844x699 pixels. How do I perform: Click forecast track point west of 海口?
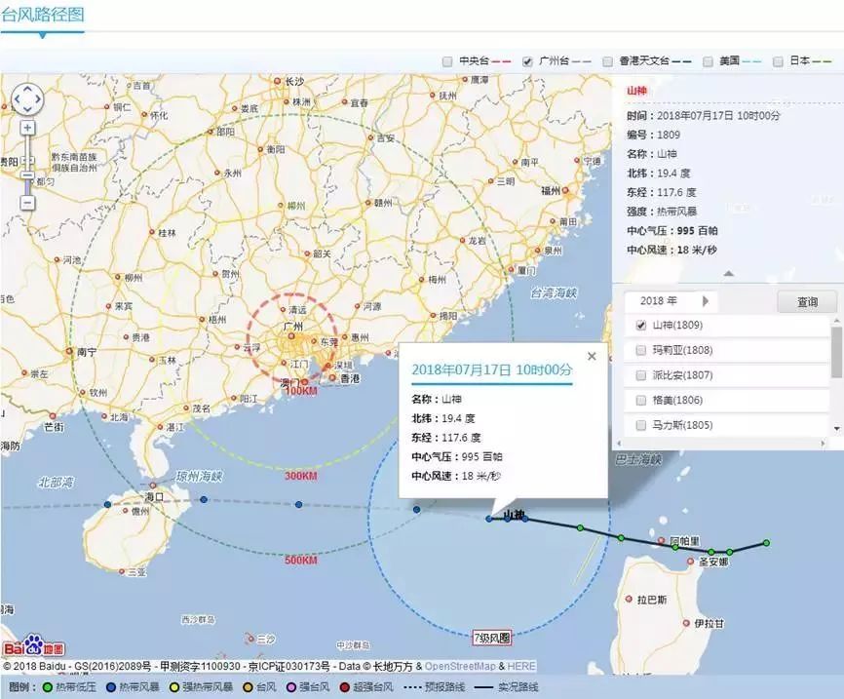coord(107,505)
